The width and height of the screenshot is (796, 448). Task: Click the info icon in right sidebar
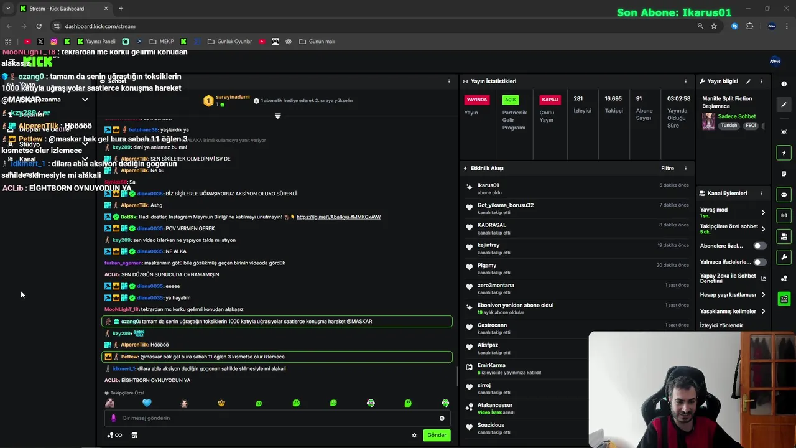784,84
